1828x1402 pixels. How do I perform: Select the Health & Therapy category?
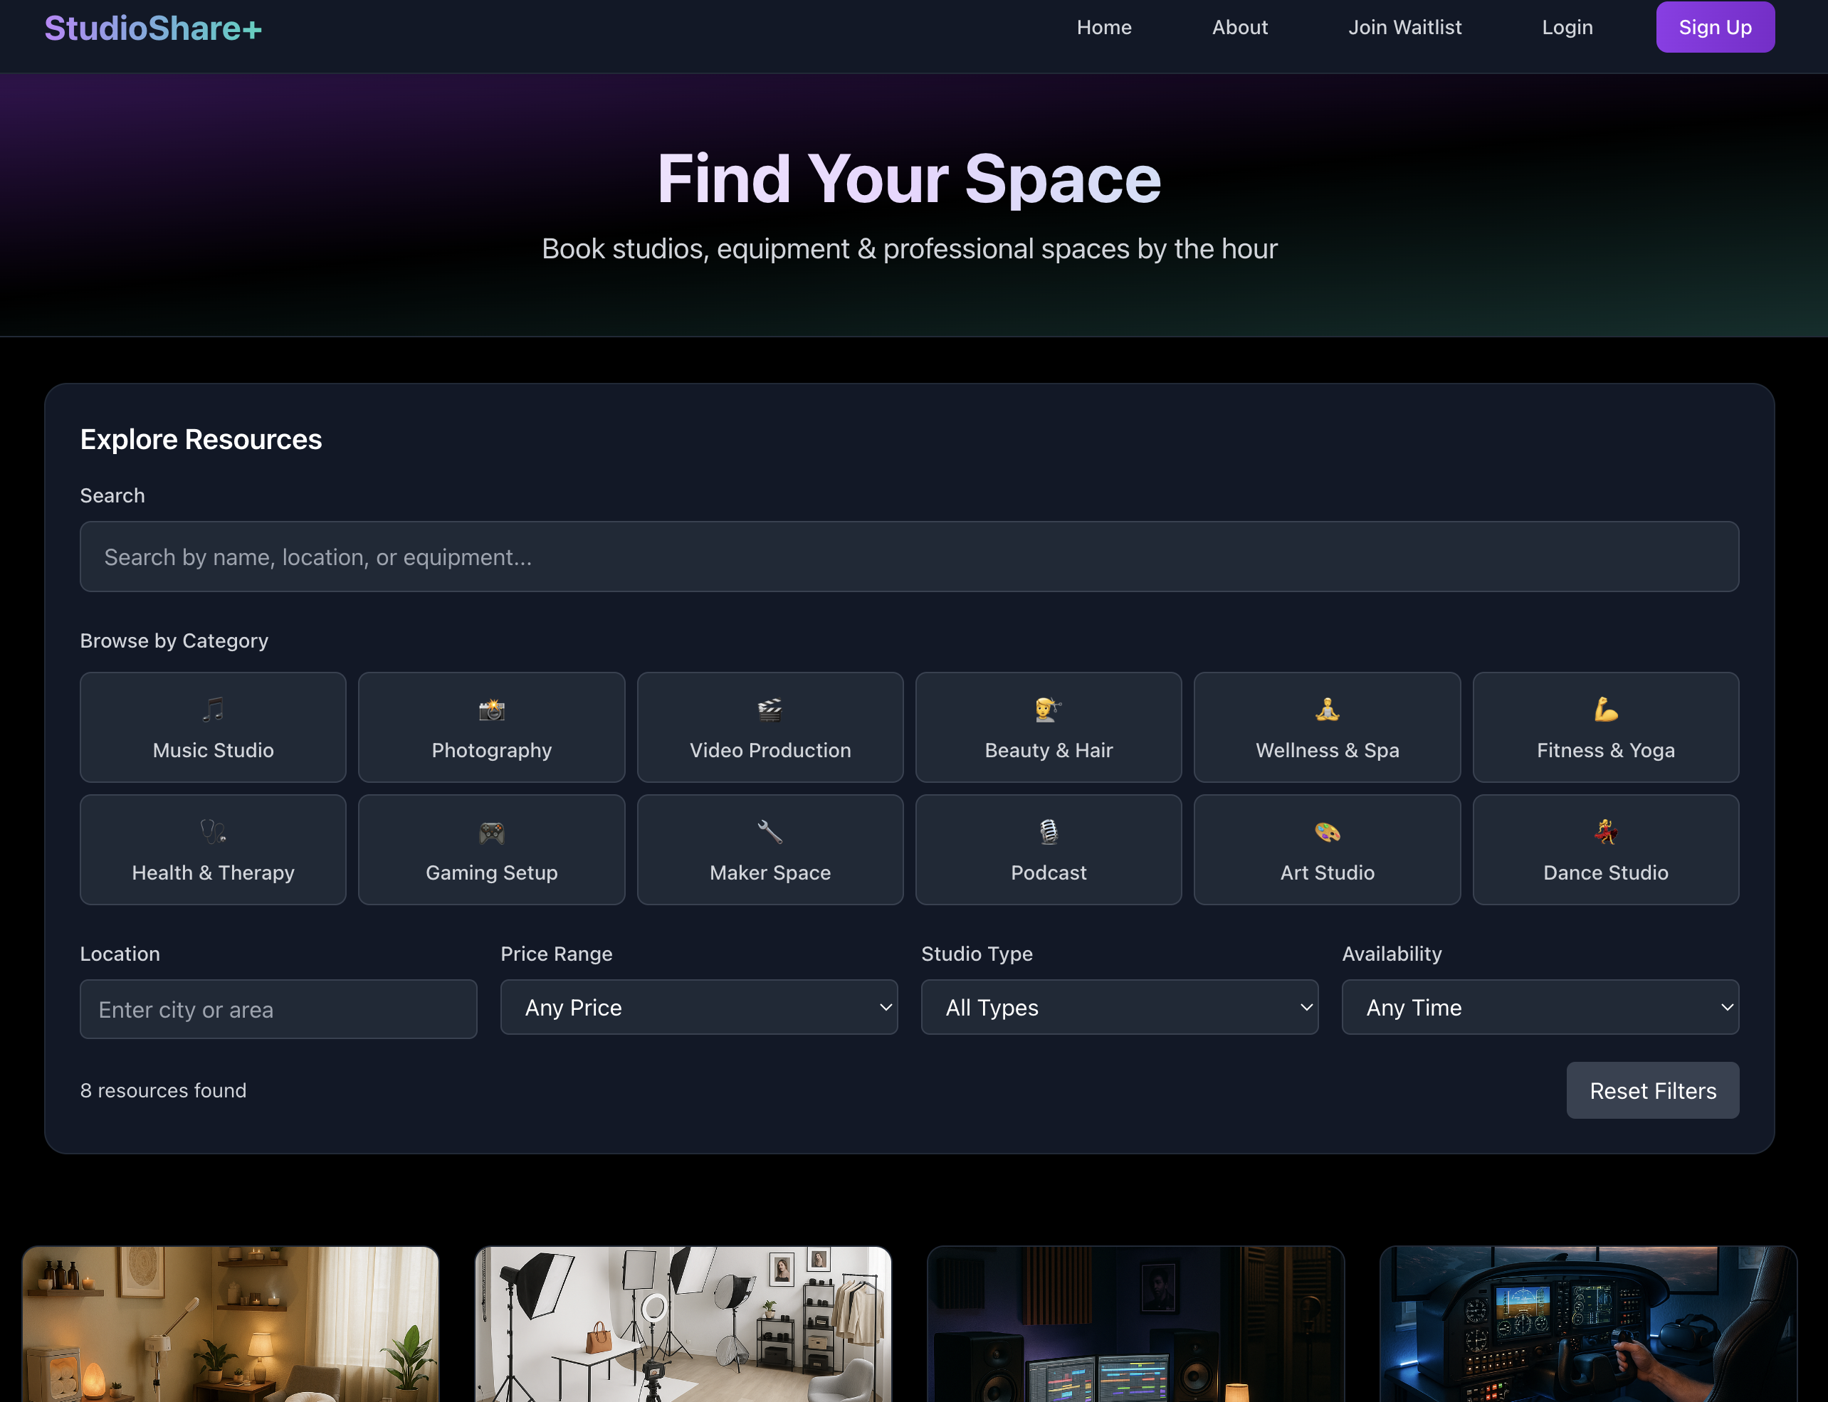click(212, 850)
